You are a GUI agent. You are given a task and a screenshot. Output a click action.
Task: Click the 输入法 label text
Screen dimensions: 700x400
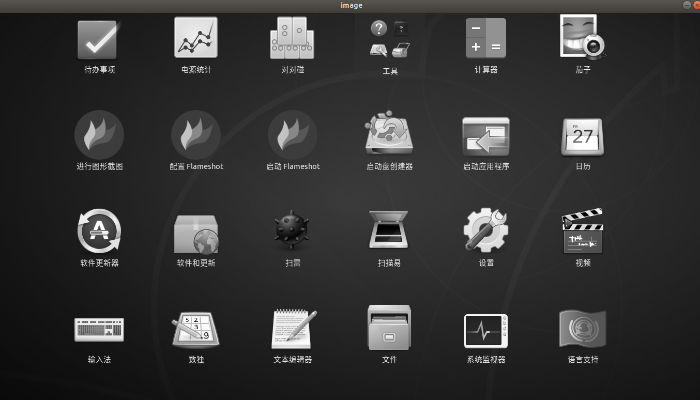coord(100,360)
